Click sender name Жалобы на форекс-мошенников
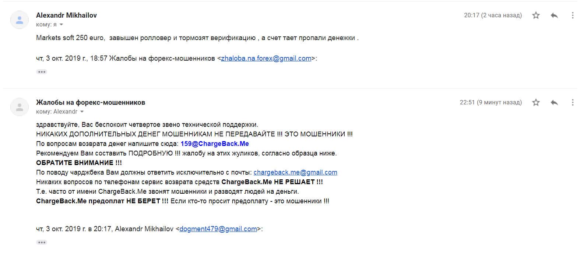The width and height of the screenshot is (584, 265). [x=91, y=103]
